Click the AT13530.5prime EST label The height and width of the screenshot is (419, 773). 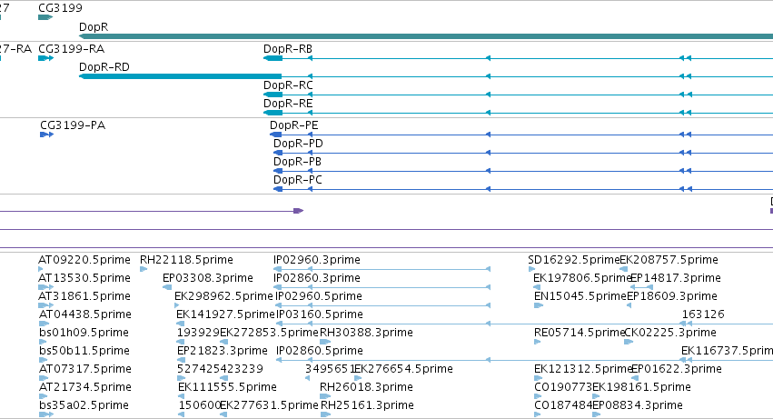pos(84,278)
